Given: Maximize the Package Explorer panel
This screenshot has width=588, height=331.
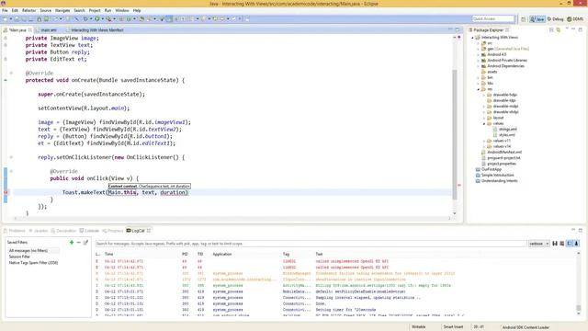Looking at the screenshot, I should [580, 29].
